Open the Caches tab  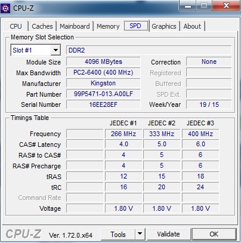coord(42,26)
